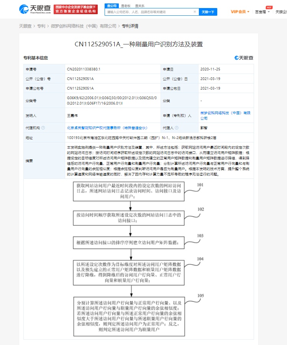This screenshot has width=287, height=345.
Task: Click classification code G06K9/62 cell
Action: (x=112, y=101)
